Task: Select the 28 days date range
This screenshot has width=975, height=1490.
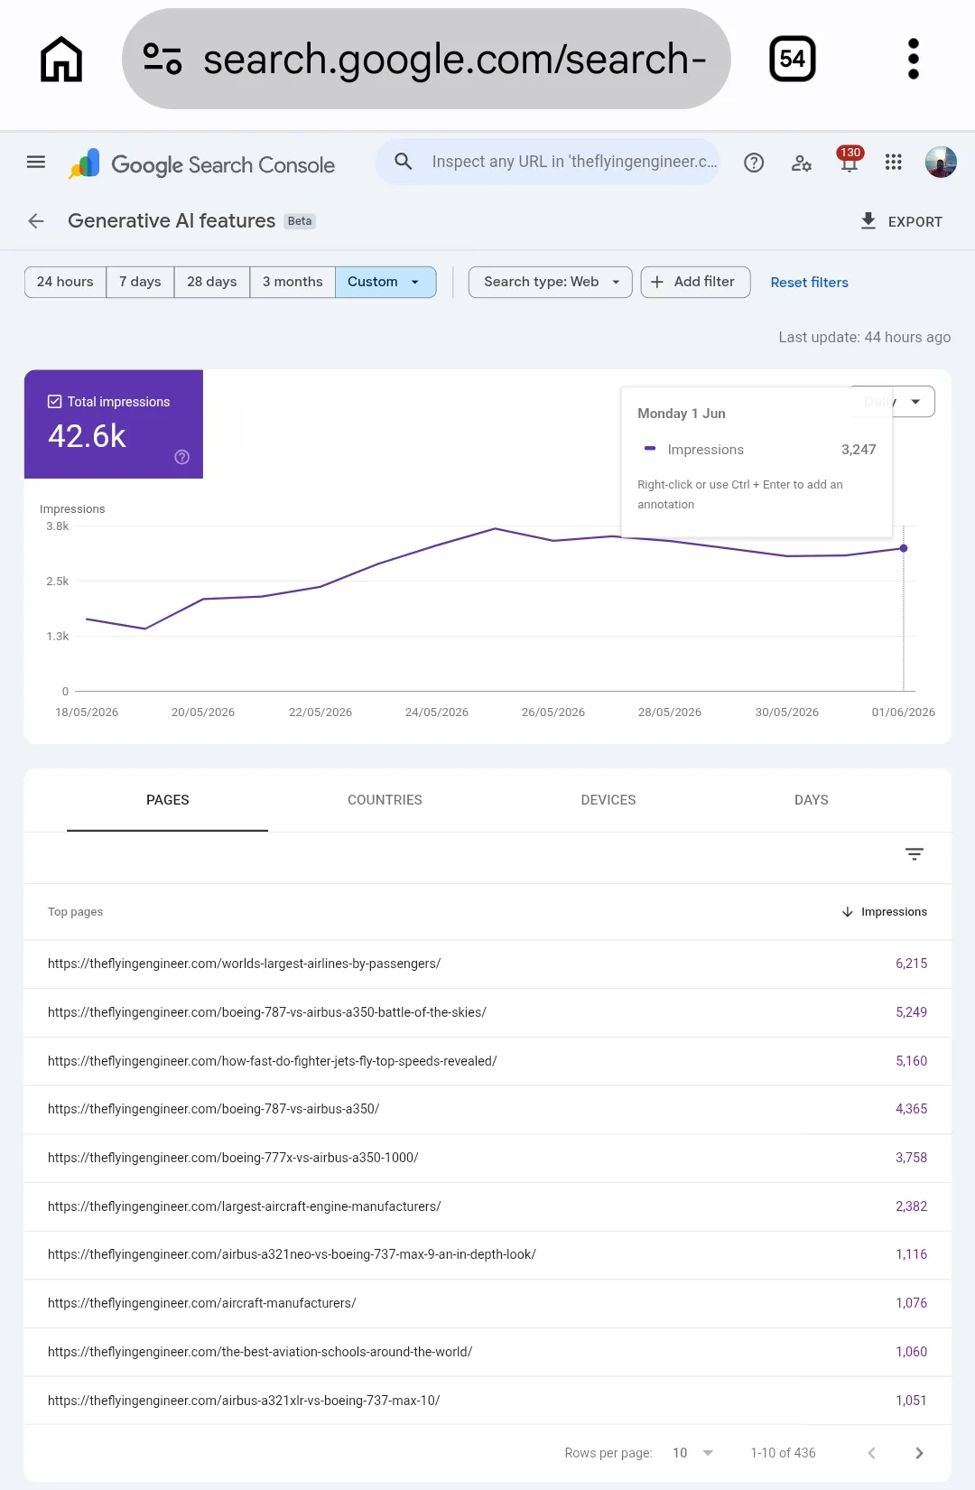Action: coord(212,282)
